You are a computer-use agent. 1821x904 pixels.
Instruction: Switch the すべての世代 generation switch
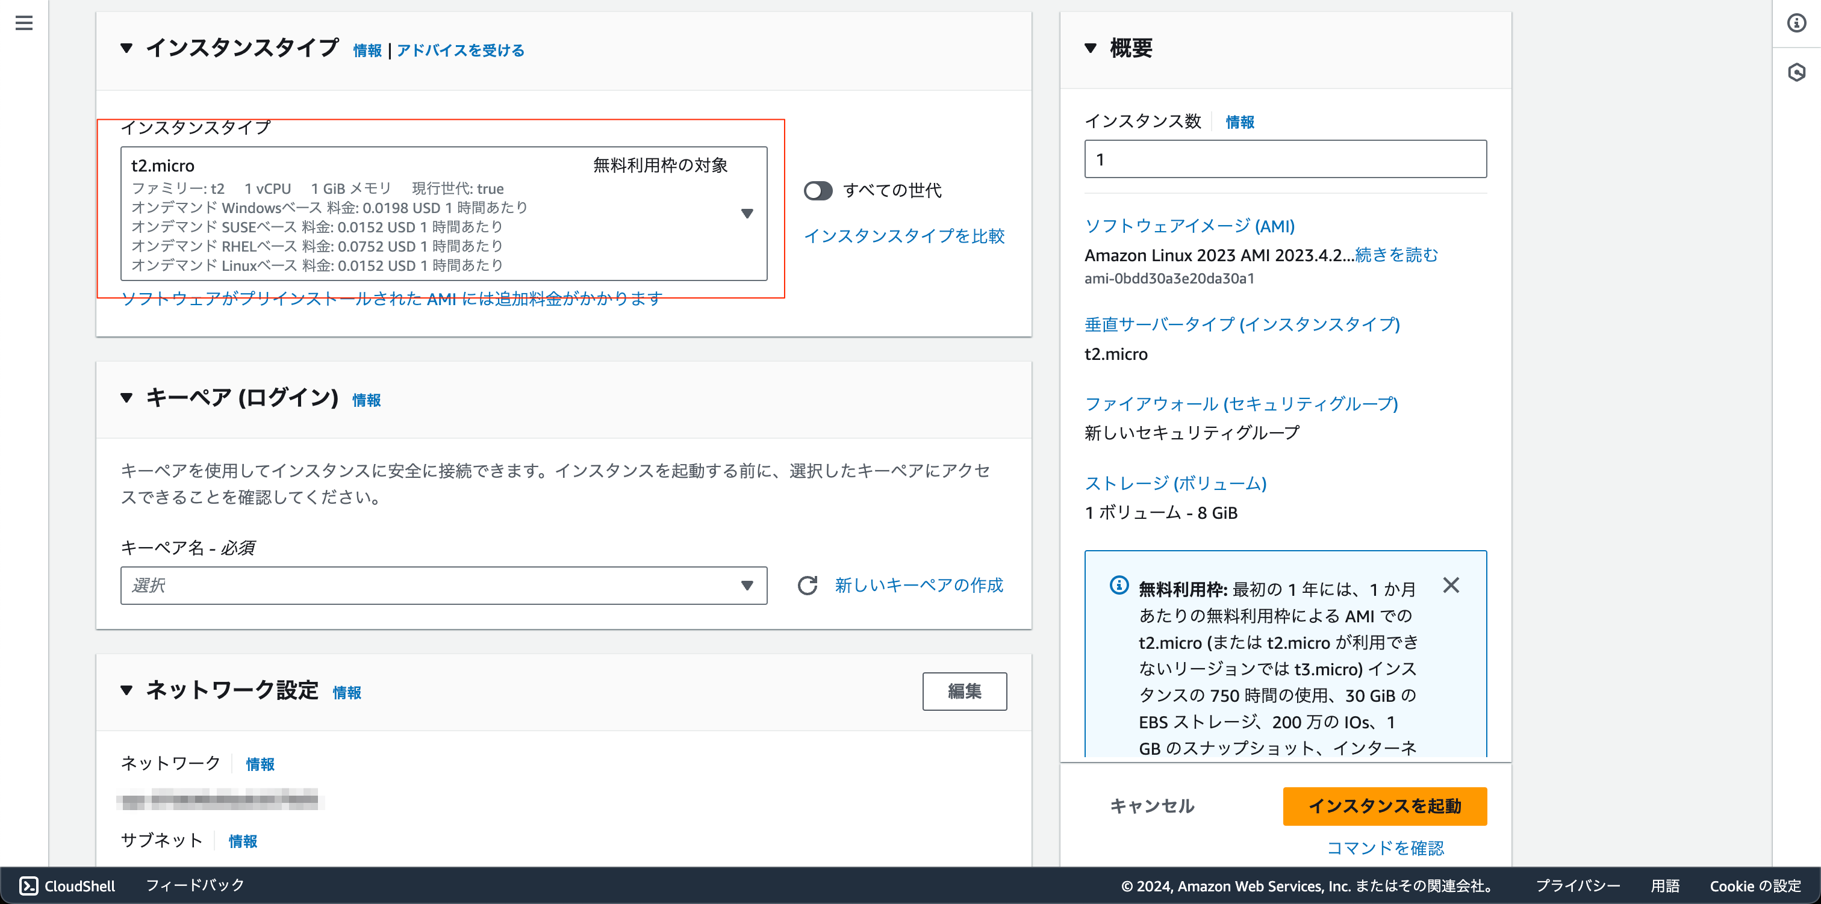[818, 190]
